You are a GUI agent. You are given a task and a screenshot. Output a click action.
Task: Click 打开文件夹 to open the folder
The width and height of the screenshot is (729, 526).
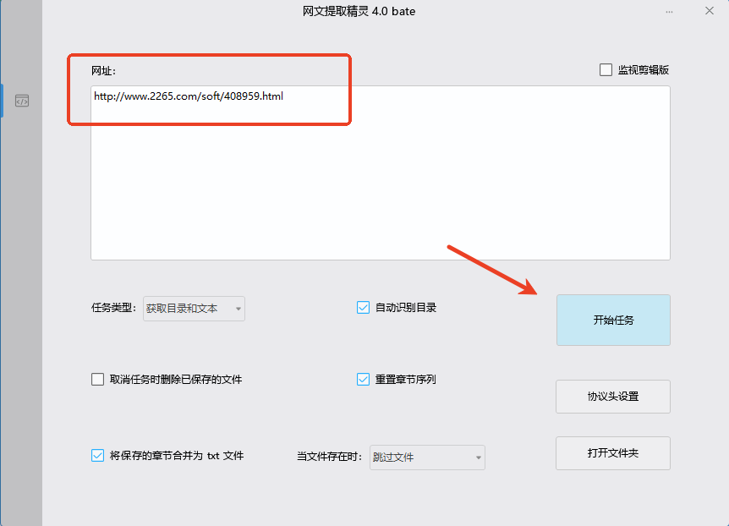(612, 453)
